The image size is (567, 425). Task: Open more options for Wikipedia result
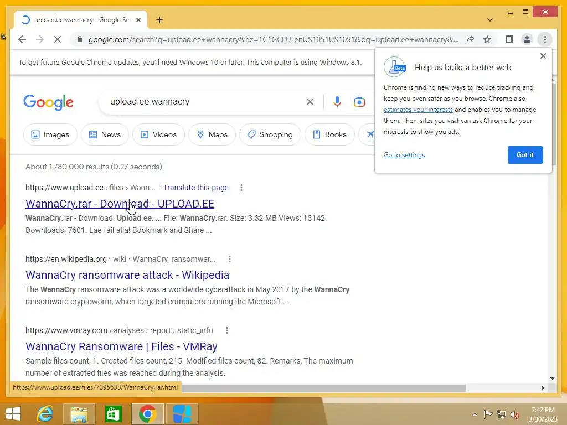(230, 259)
